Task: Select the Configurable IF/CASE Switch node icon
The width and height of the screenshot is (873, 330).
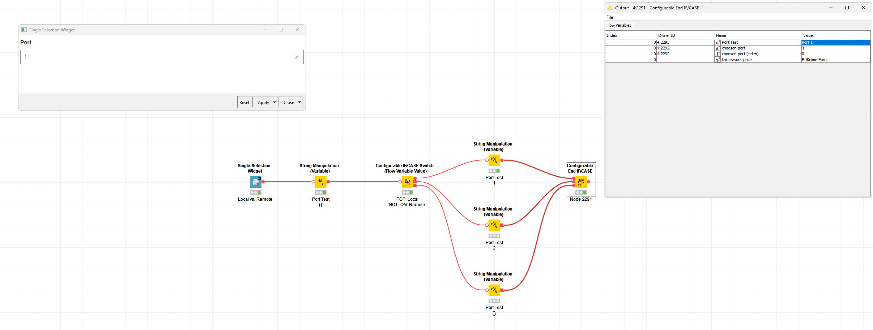Action: click(x=407, y=182)
